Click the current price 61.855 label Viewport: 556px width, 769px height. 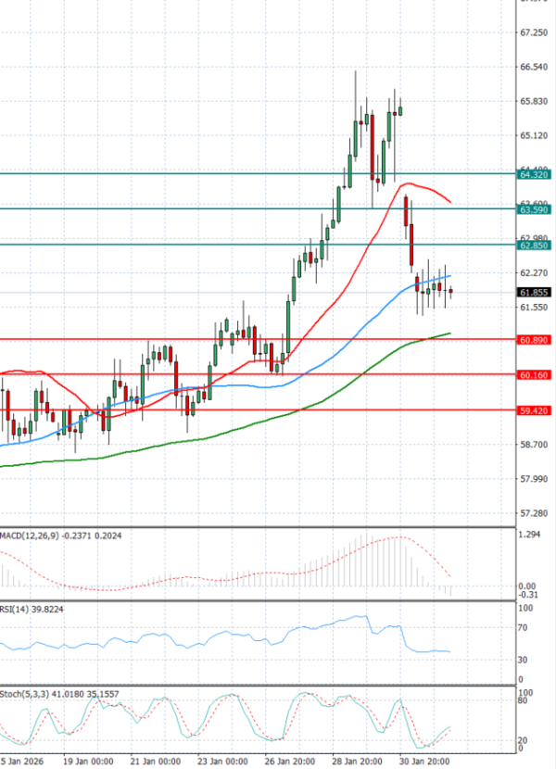click(536, 293)
